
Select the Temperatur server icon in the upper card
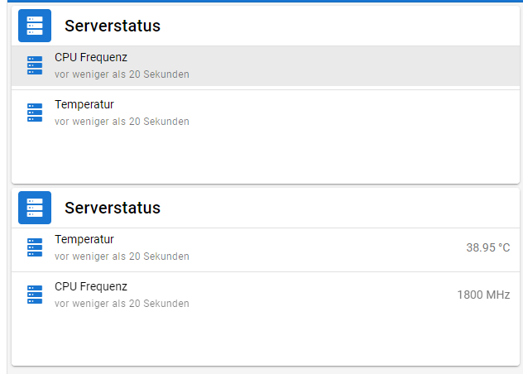(34, 113)
